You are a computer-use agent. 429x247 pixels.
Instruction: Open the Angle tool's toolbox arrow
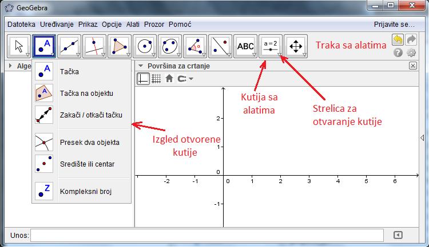pyautogui.click(x=204, y=55)
